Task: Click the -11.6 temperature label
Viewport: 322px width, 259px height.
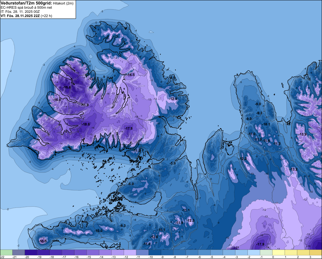Action: 266,141
